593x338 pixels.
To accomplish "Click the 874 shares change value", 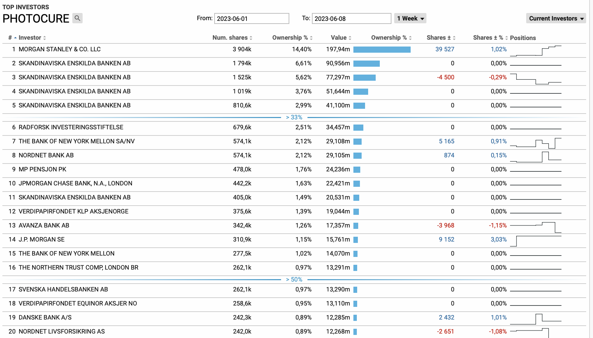I will [x=449, y=155].
